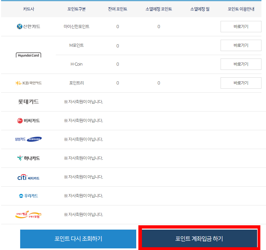266x250 pixels.
Task: Click 소멸예정 포인트 value for 마이신한포인트
Action: 159,27
